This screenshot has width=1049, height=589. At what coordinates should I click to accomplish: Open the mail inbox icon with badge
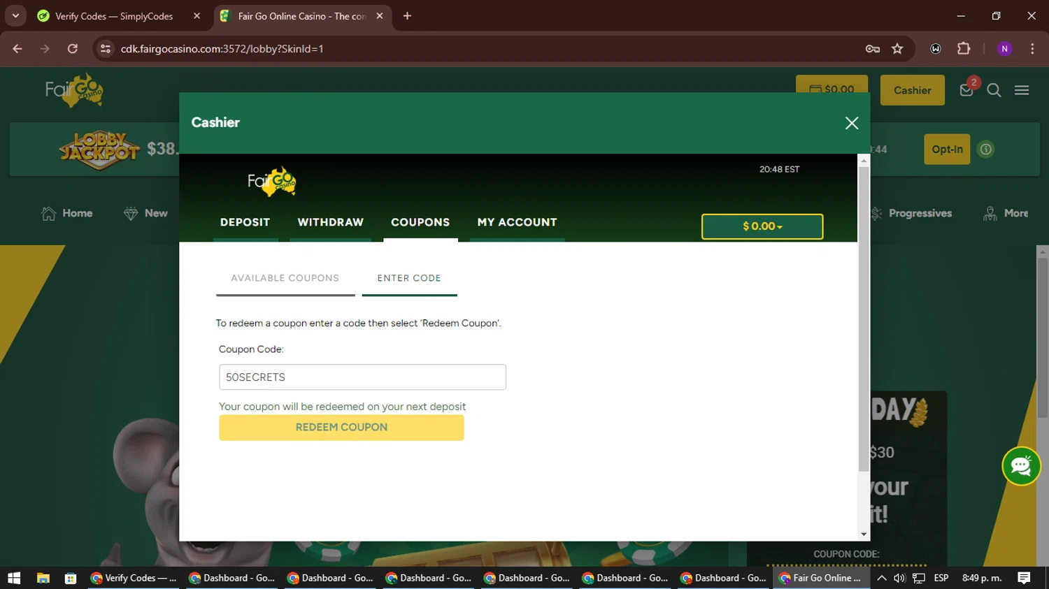(966, 90)
